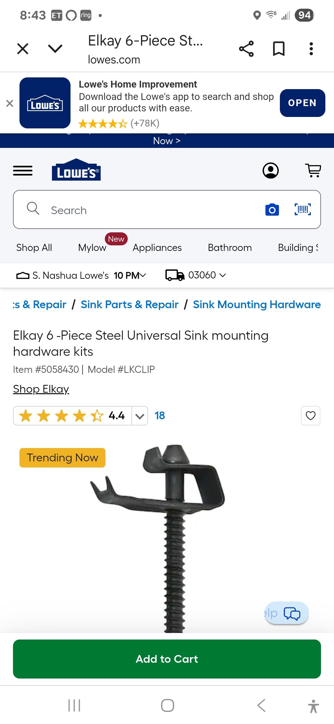The height and width of the screenshot is (724, 334).
Task: Save item with the heart favorite toggle
Action: click(x=310, y=416)
